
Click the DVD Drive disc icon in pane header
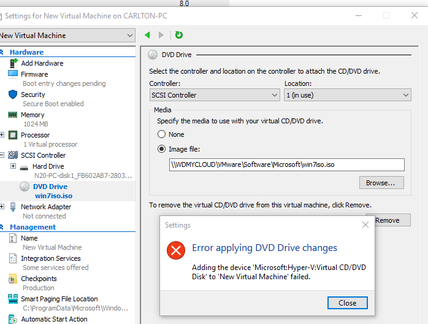point(153,55)
